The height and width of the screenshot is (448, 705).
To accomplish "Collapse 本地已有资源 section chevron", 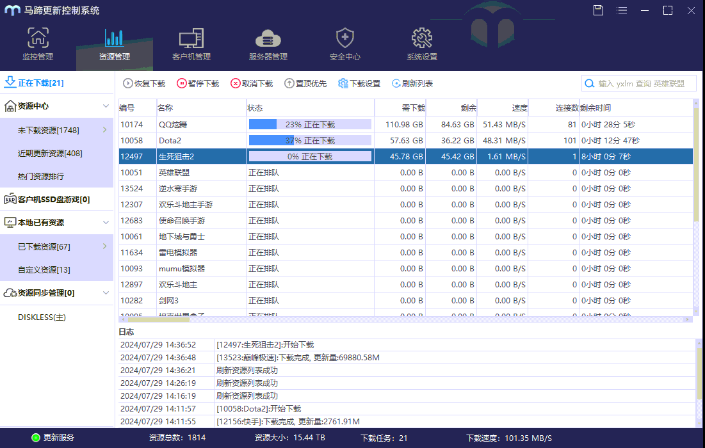I will tap(106, 223).
